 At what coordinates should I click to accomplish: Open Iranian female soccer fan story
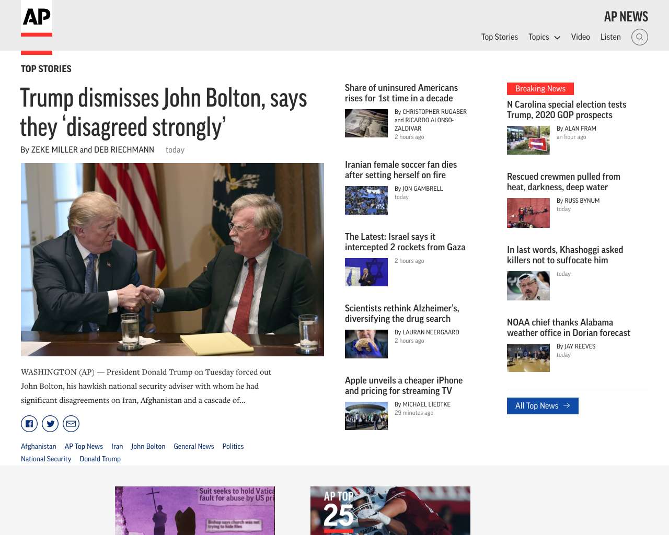point(400,170)
